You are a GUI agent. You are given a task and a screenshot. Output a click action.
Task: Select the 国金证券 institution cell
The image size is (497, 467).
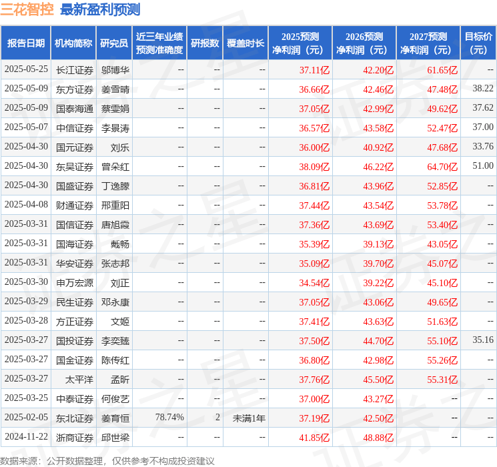tap(75, 360)
